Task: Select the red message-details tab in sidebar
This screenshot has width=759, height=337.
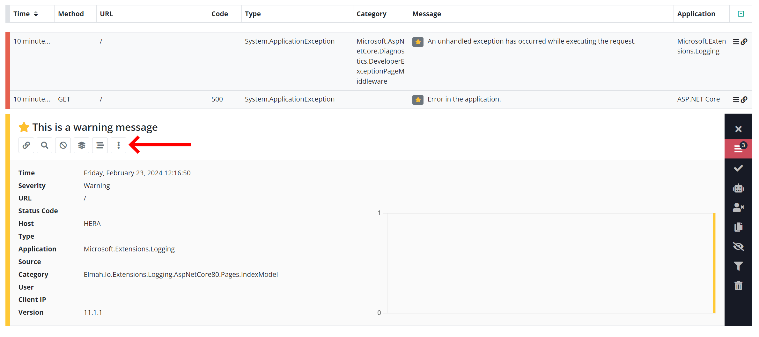Action: pyautogui.click(x=738, y=148)
